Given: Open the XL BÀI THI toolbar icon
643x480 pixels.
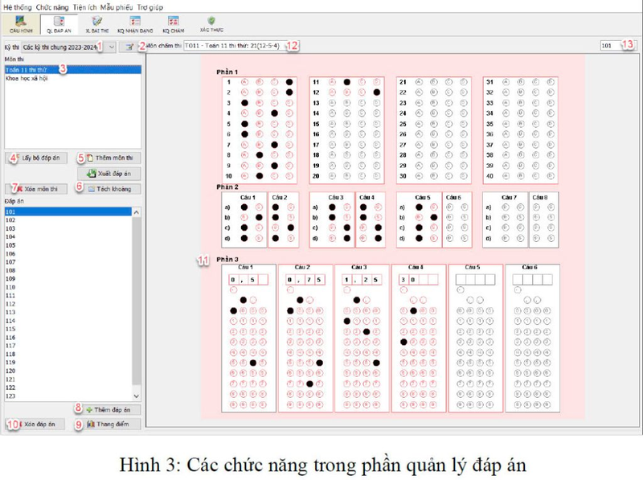Looking at the screenshot, I should point(97,24).
